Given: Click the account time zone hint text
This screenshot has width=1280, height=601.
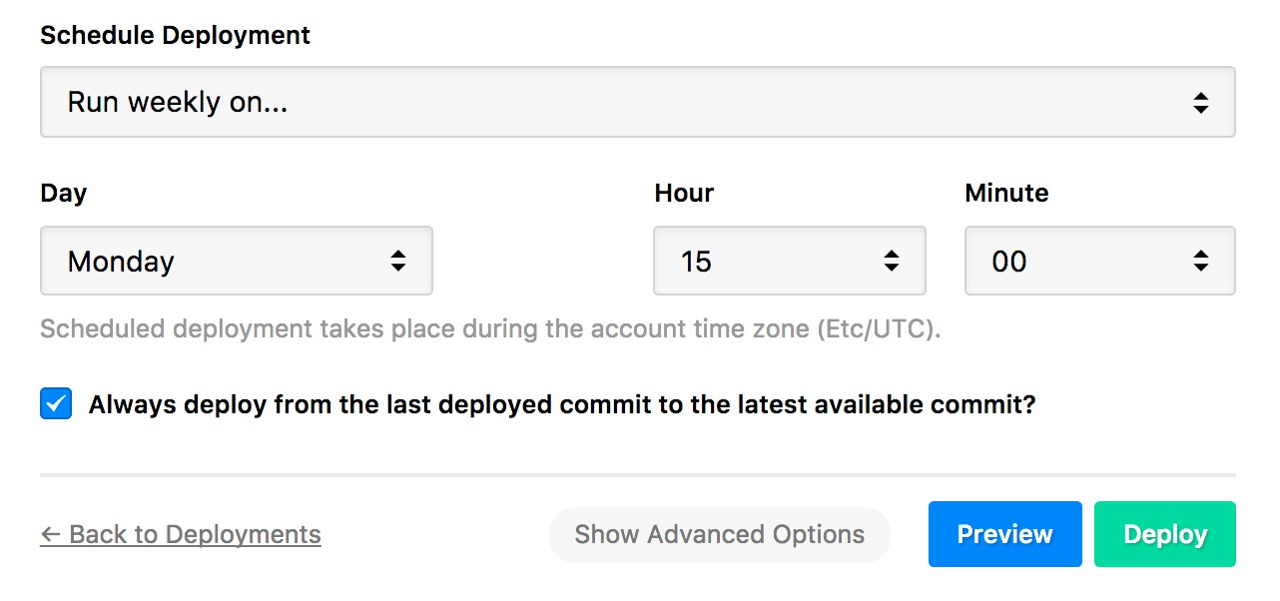Looking at the screenshot, I should click(x=490, y=329).
